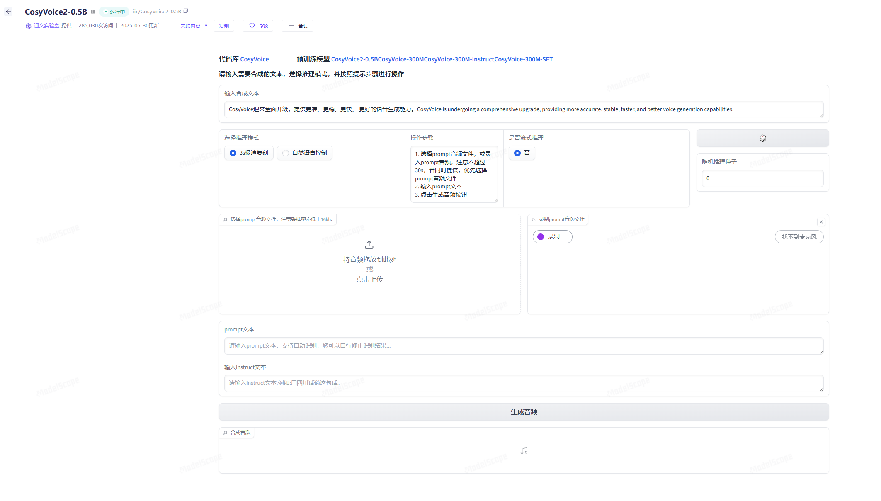Viewport: 881px width, 501px height.
Task: Click the upload icon in audio dropzone
Action: pyautogui.click(x=369, y=245)
